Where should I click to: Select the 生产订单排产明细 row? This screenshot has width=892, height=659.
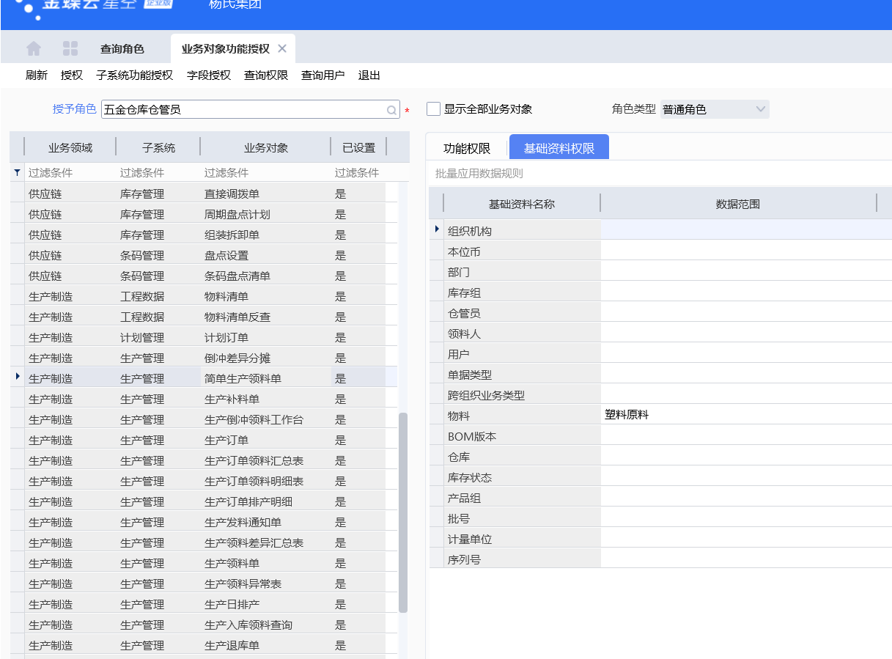point(205,502)
